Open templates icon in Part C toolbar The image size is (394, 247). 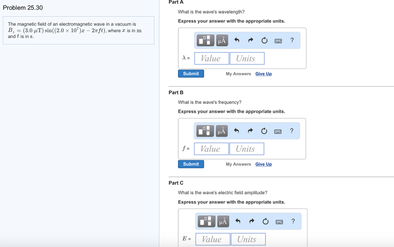pyautogui.click(x=207, y=221)
